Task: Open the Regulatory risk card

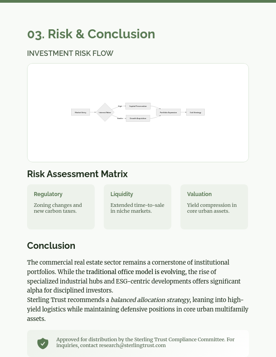Action: click(61, 207)
